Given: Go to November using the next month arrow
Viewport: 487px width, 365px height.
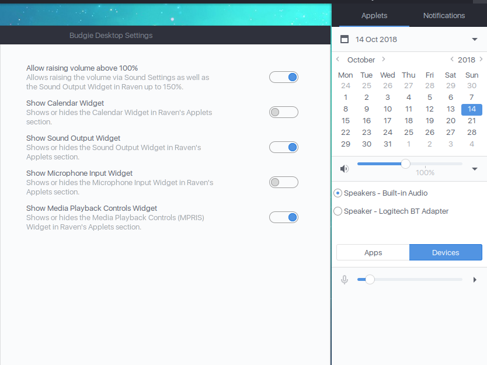Looking at the screenshot, I should tap(384, 59).
